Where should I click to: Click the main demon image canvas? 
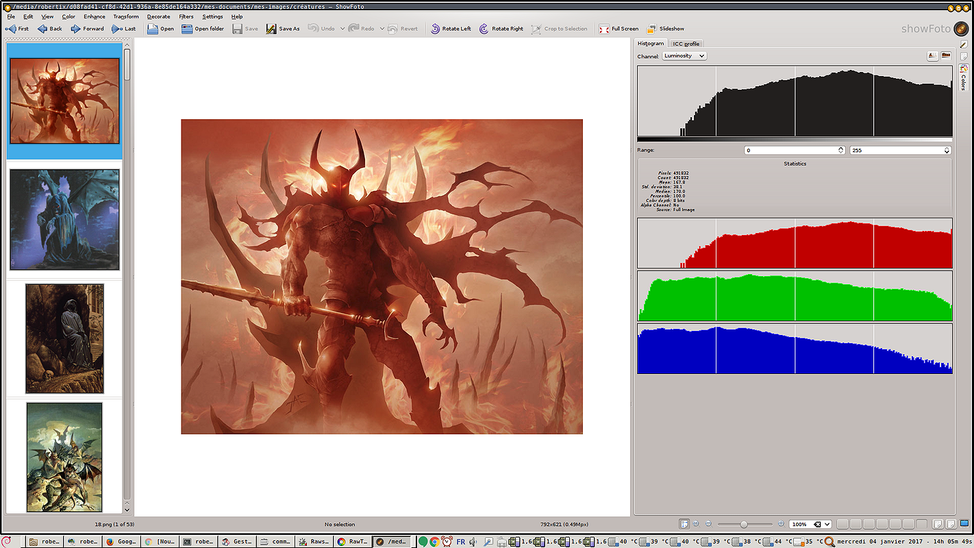pyautogui.click(x=382, y=277)
